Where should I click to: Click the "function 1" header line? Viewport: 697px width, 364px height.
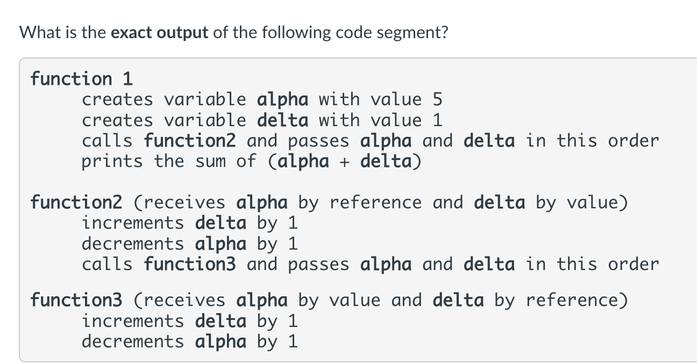(81, 79)
